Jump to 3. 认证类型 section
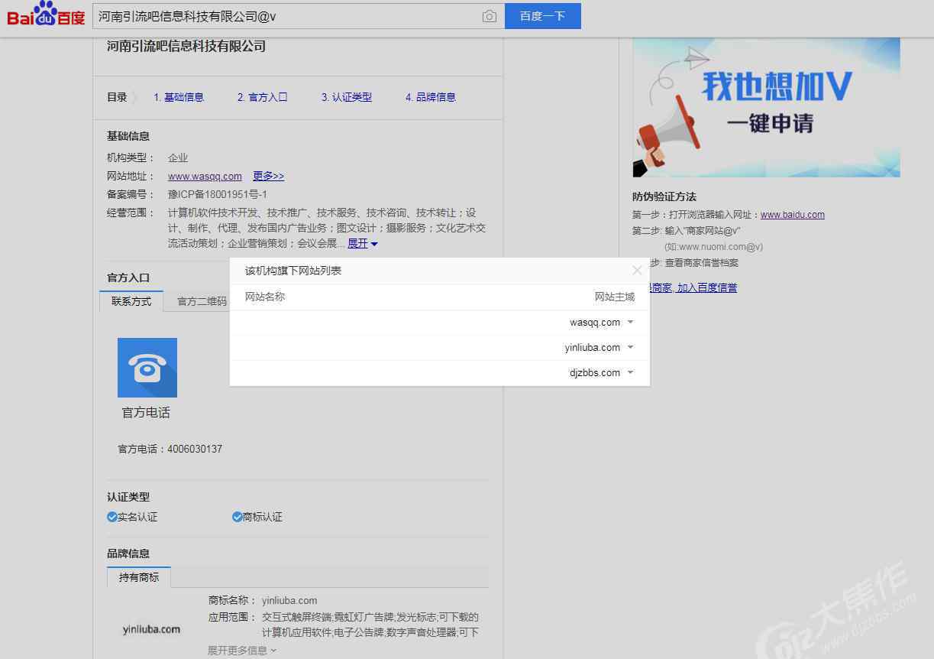This screenshot has width=934, height=659. [347, 97]
